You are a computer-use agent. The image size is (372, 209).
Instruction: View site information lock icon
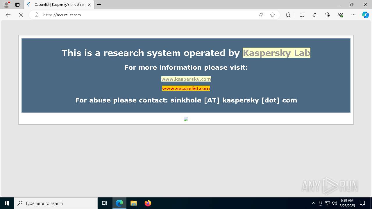36,15
